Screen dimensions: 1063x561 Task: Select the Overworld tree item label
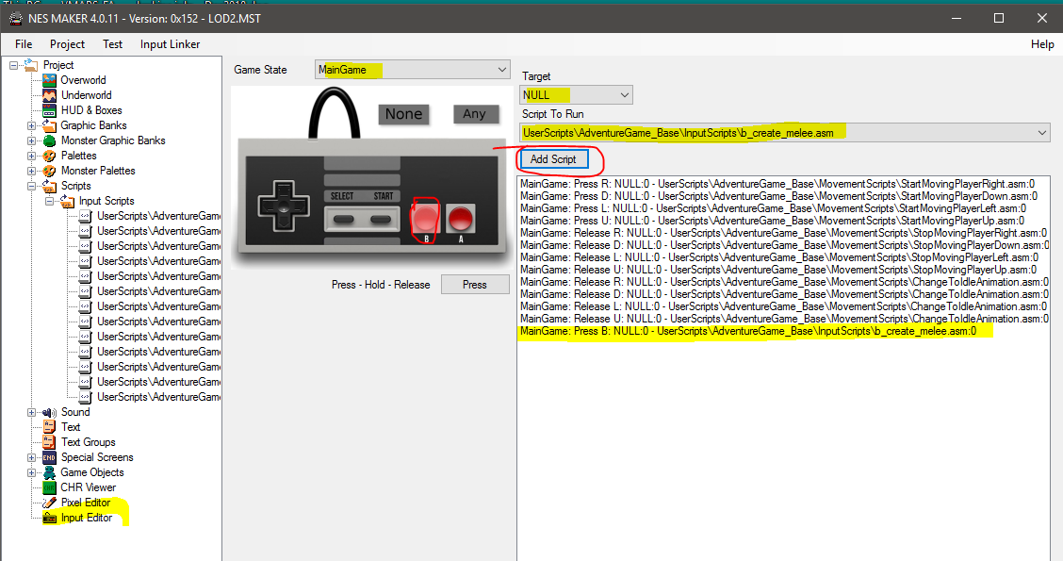coord(83,80)
